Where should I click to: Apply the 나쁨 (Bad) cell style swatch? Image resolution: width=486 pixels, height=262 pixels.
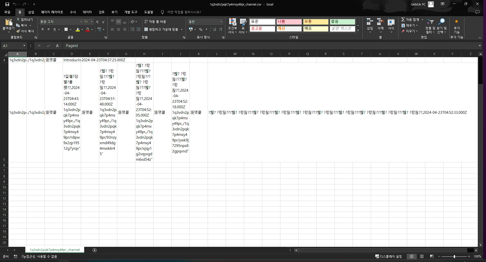[289, 22]
